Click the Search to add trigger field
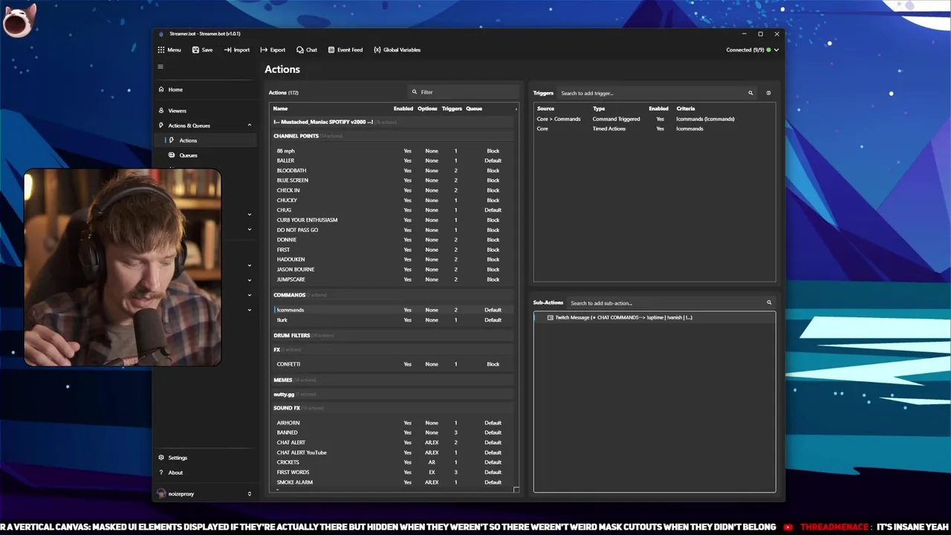 pyautogui.click(x=657, y=93)
